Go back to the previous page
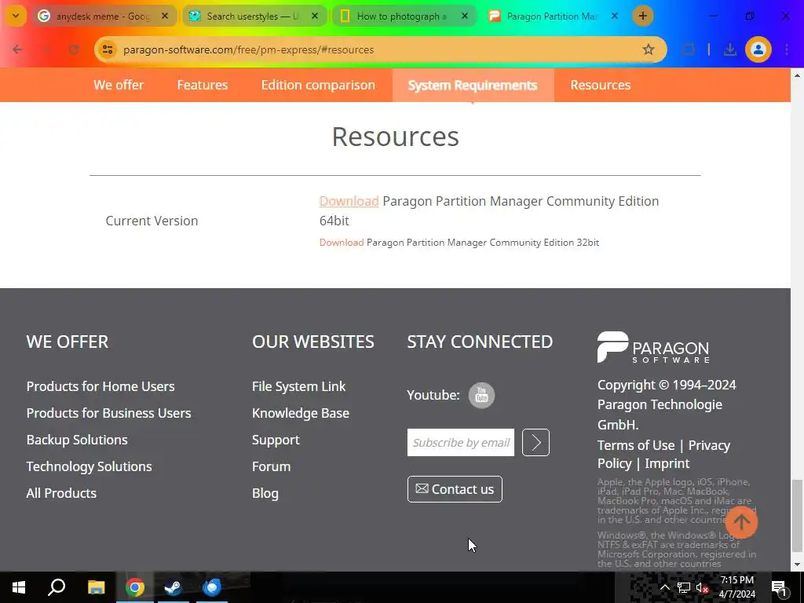The width and height of the screenshot is (804, 603). coord(17,49)
